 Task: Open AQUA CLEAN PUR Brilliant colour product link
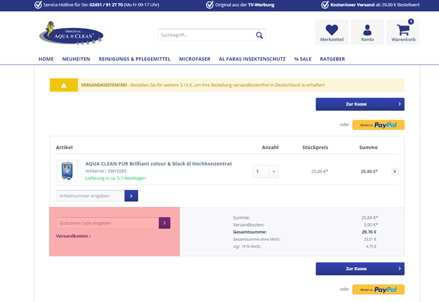158,164
